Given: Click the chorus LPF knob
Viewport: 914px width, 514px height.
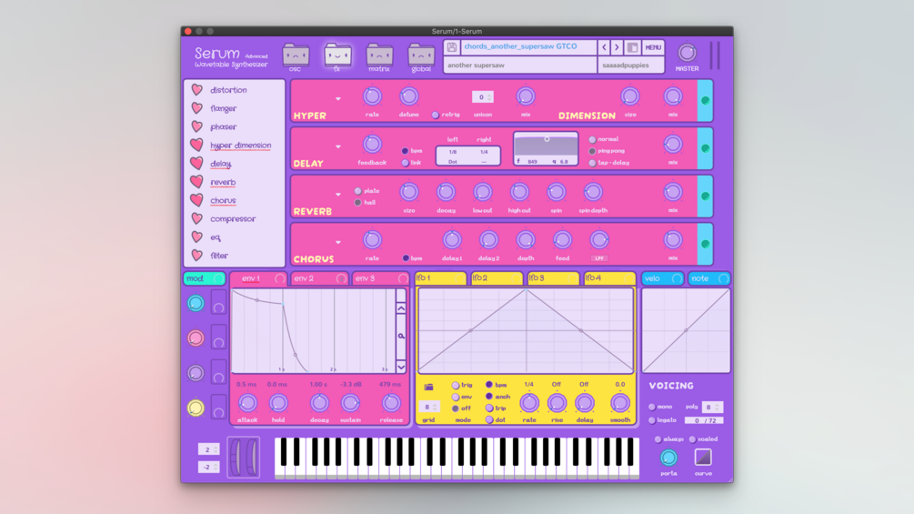Looking at the screenshot, I should (598, 239).
